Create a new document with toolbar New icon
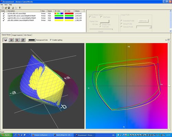This screenshot has width=172, height=137. [3, 8]
